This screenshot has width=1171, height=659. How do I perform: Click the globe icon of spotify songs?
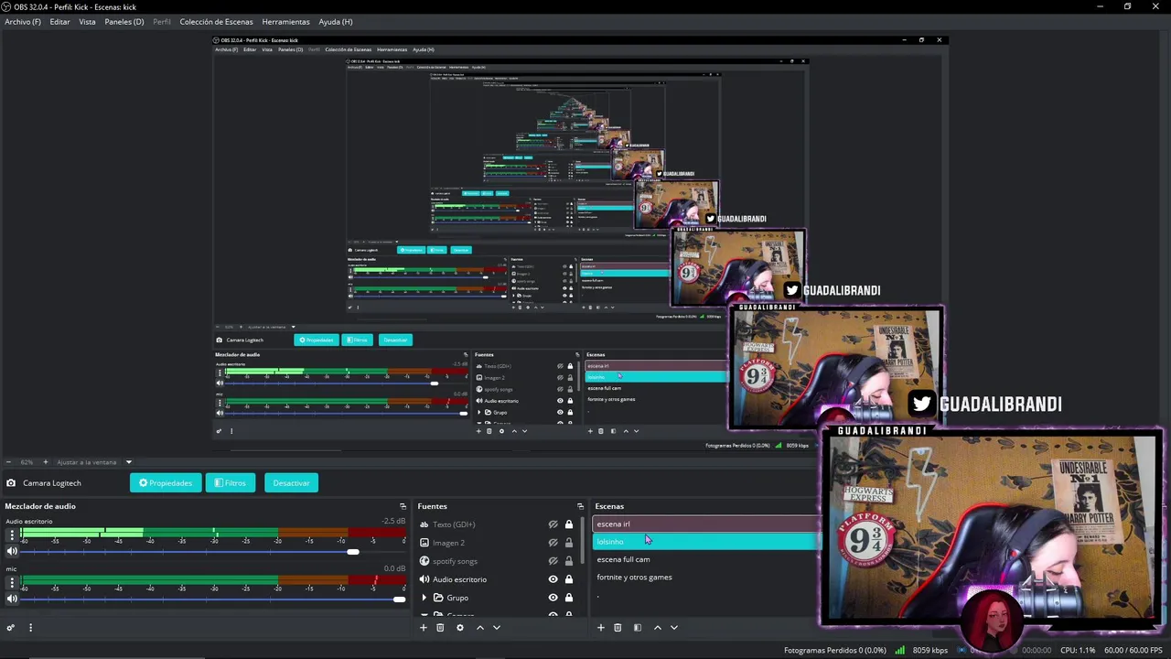click(424, 561)
